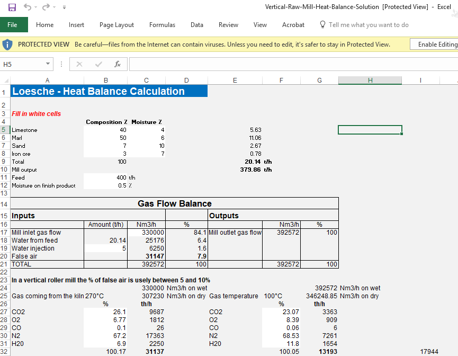Click the Enable Editing button
The image size is (458, 356).
[435, 44]
